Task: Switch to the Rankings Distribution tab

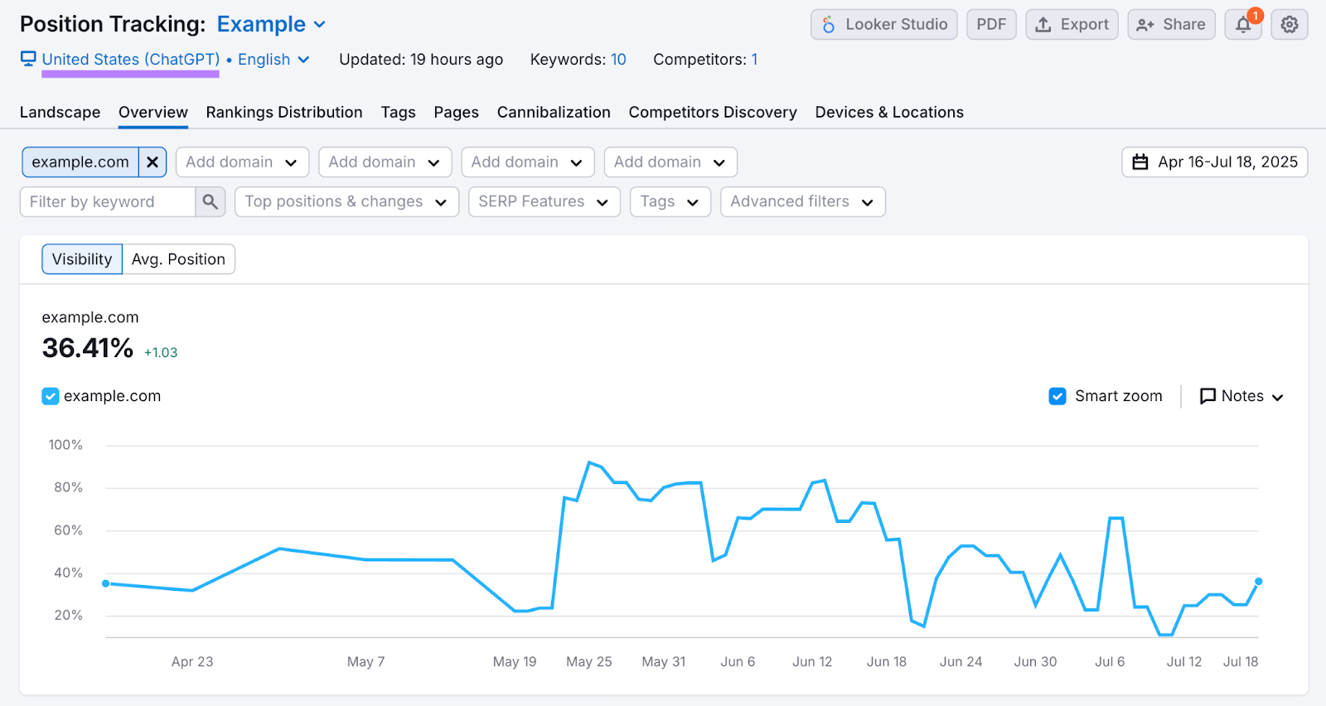Action: click(x=284, y=112)
